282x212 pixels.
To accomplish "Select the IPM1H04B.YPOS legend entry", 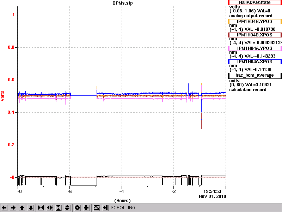I will click(255, 22).
